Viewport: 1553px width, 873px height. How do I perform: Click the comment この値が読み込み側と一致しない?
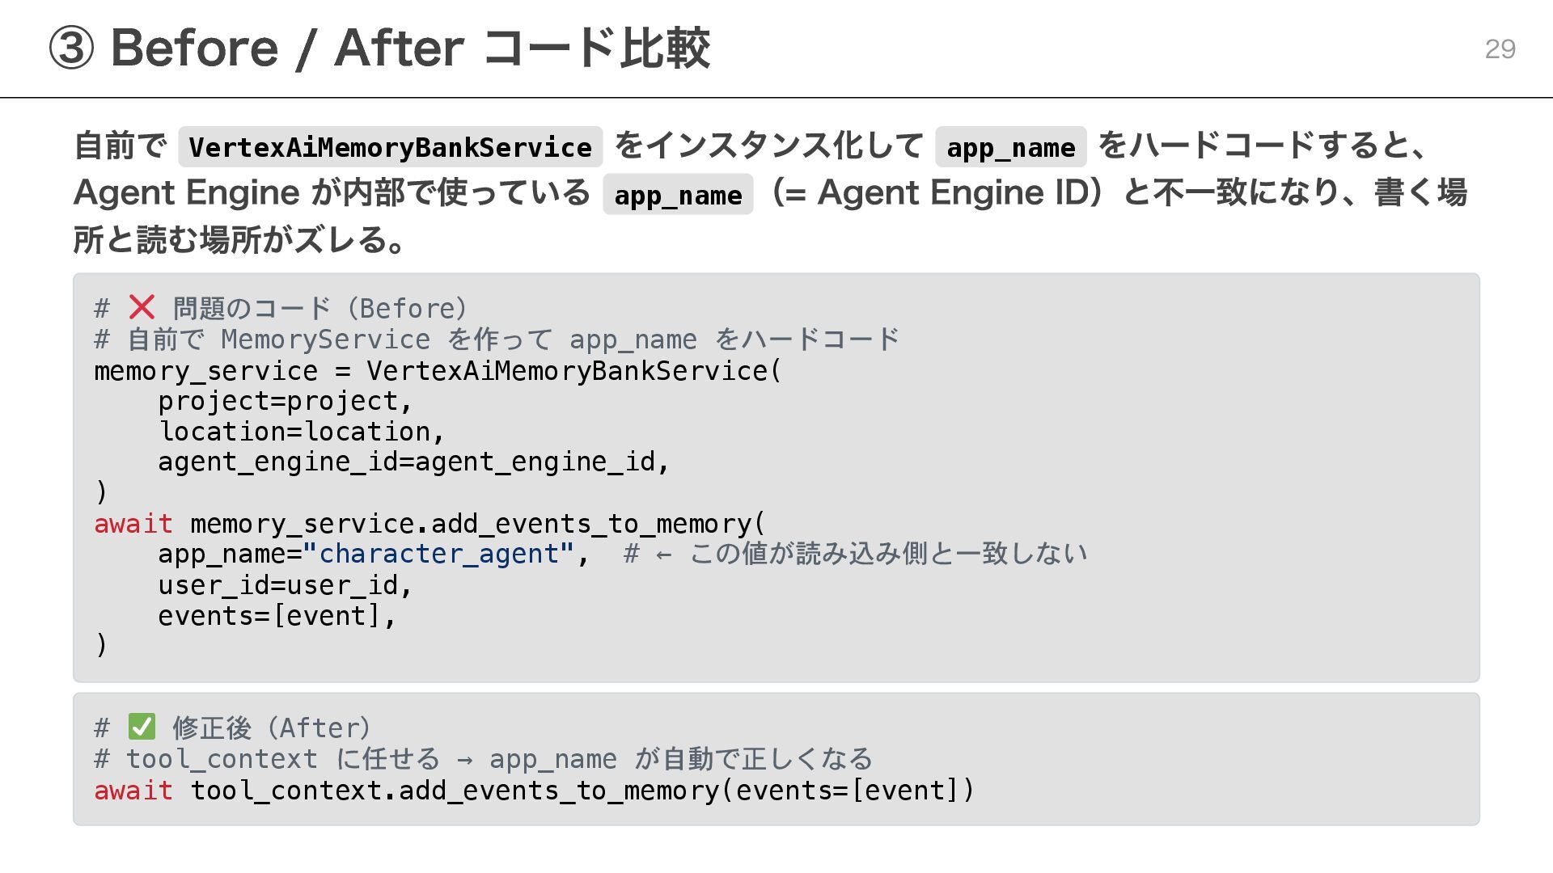click(887, 554)
